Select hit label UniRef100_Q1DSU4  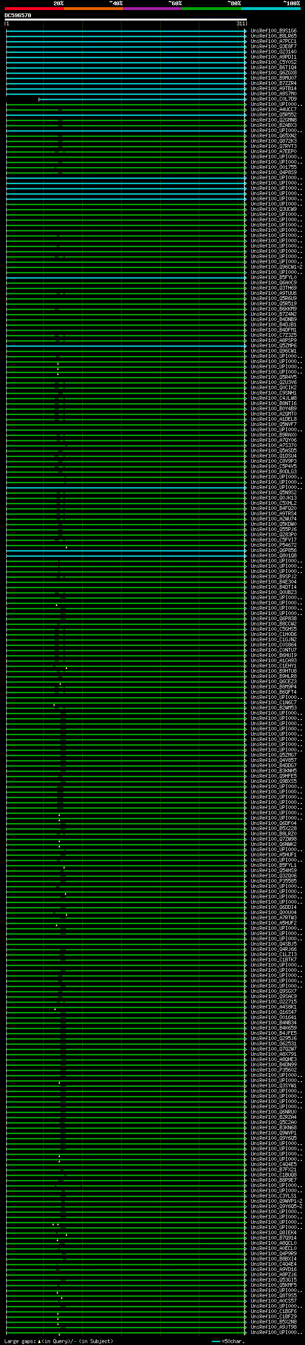point(273,456)
